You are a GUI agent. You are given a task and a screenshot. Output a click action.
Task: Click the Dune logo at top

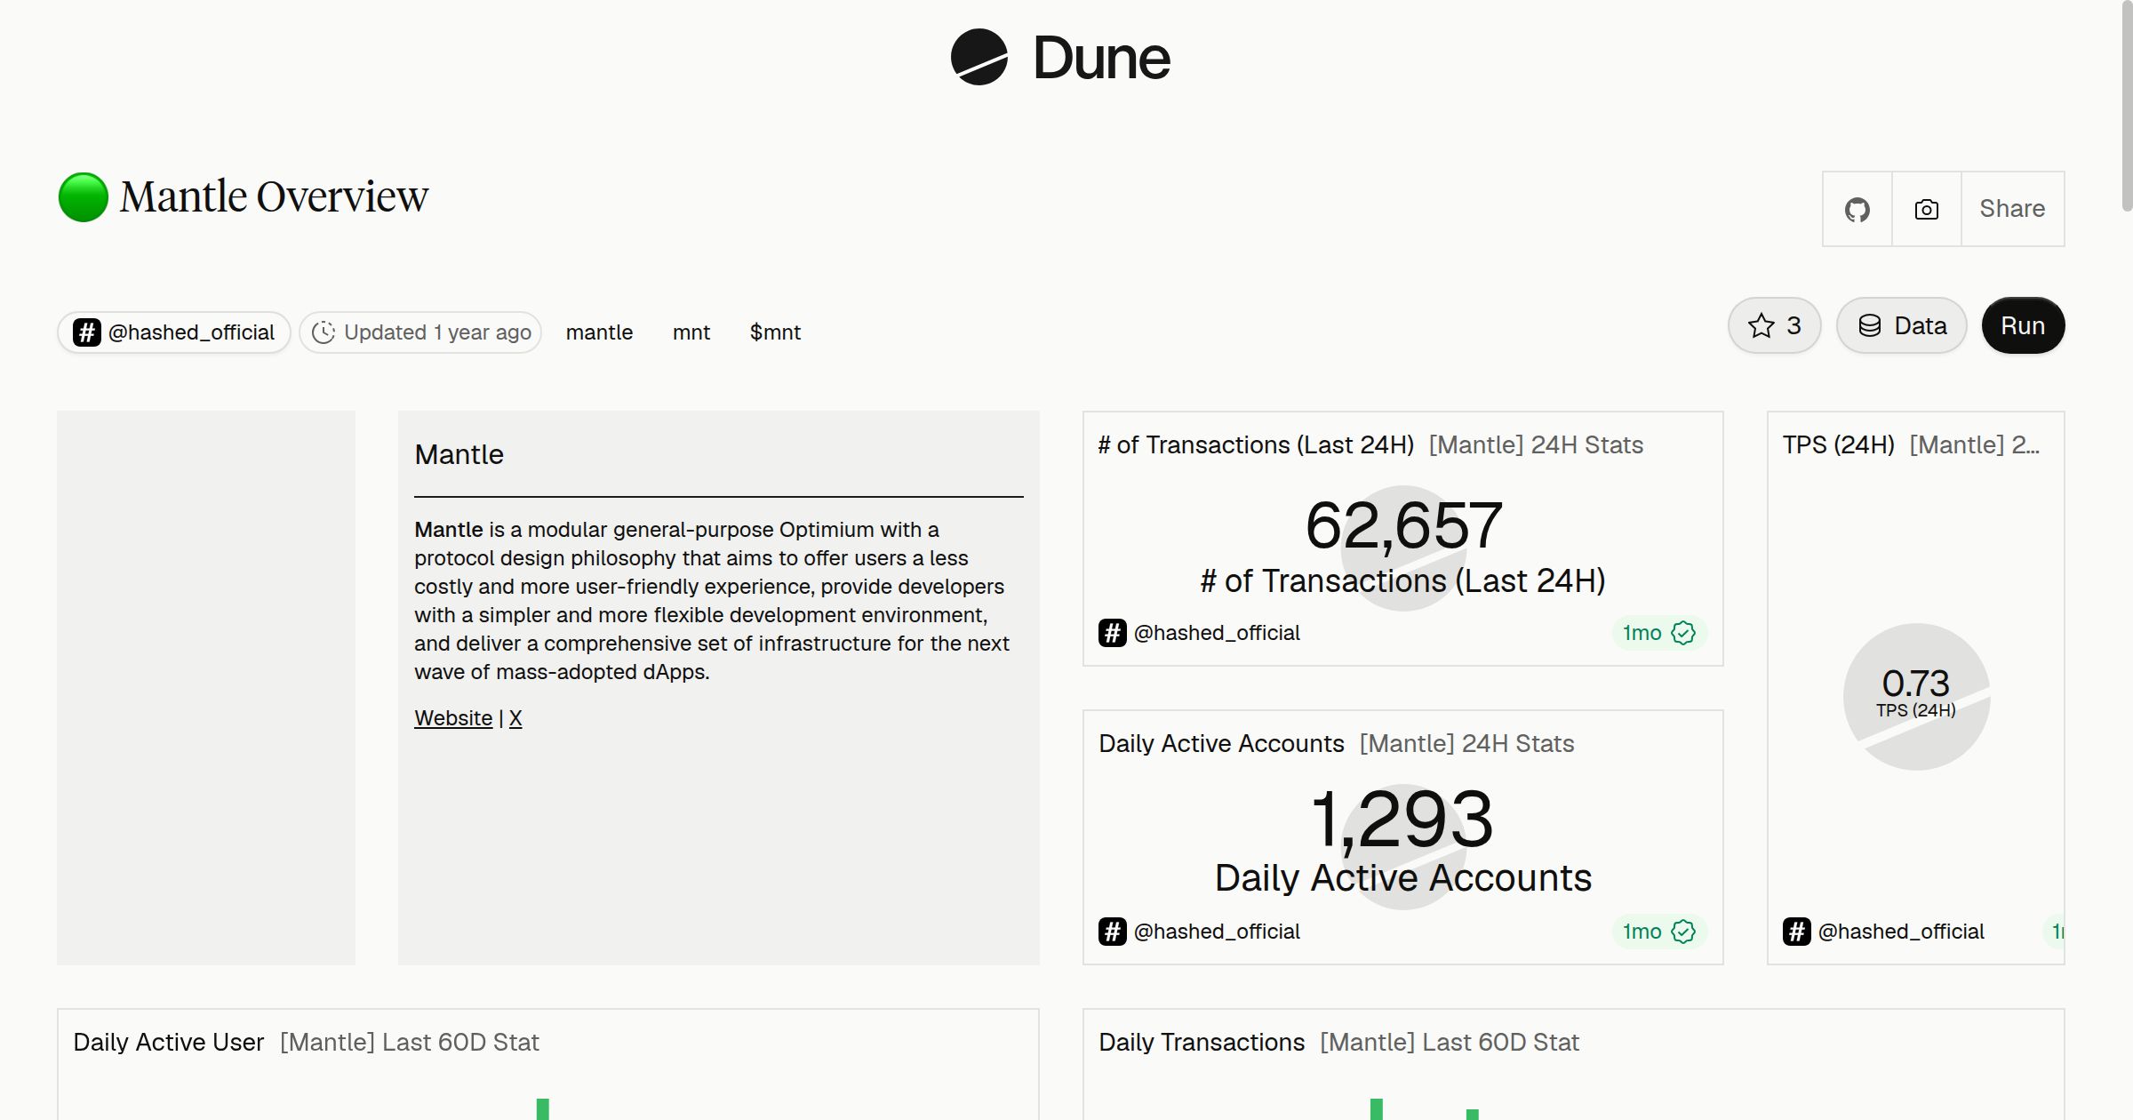[1060, 58]
